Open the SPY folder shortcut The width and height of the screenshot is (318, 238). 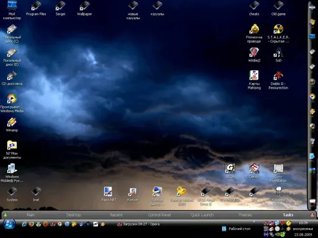[x=254, y=194]
